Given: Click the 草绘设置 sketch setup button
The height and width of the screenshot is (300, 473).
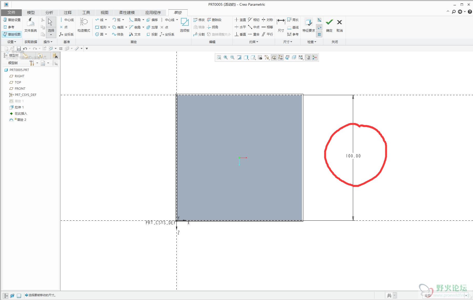Looking at the screenshot, I should [12, 20].
